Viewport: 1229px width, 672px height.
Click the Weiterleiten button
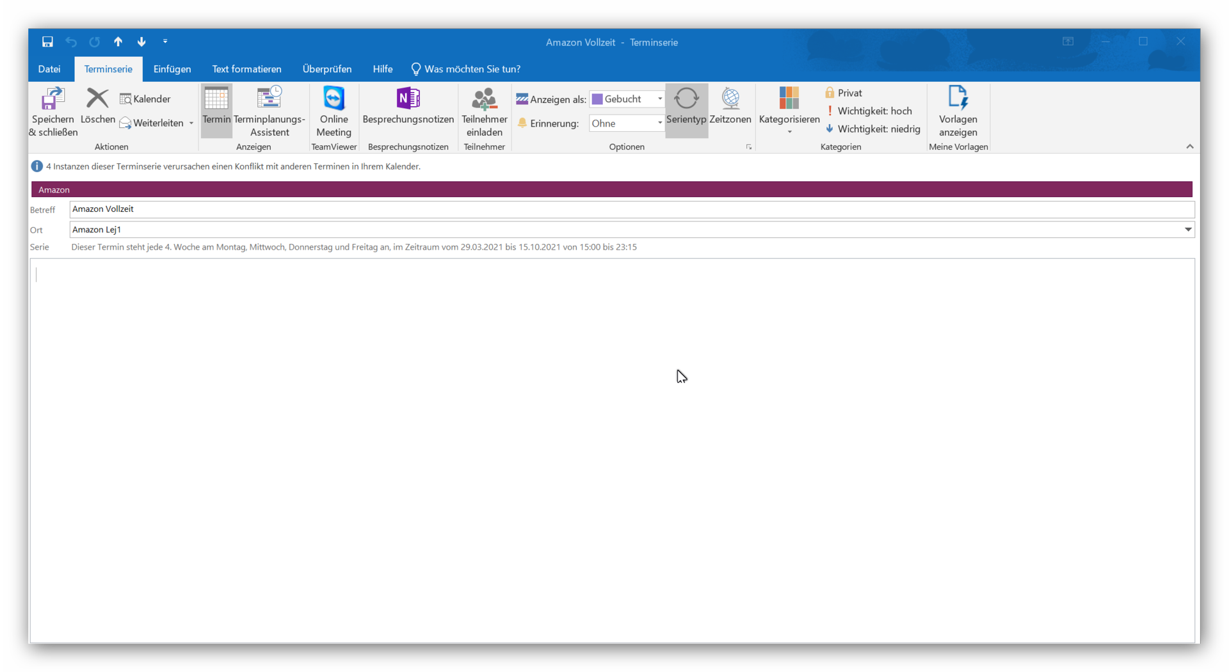(152, 123)
